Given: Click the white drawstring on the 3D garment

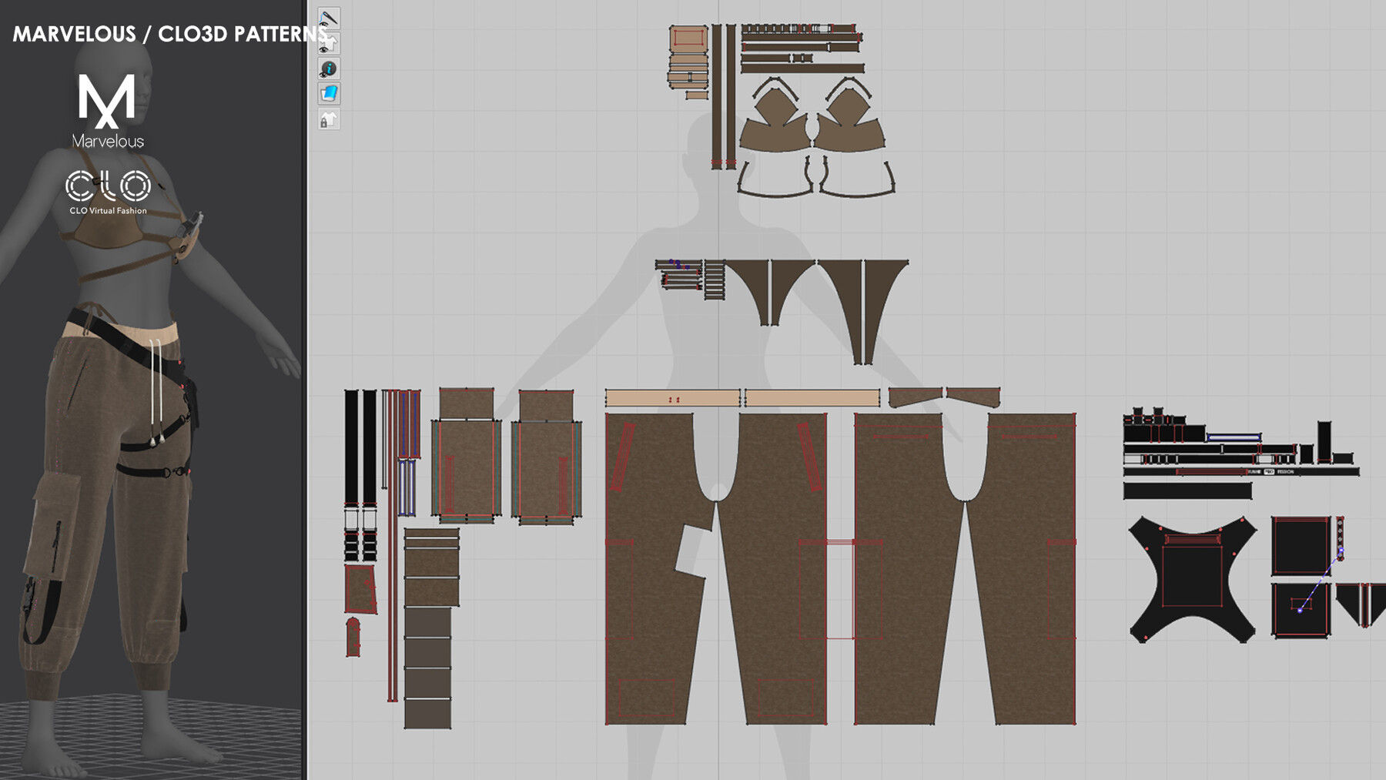Looking at the screenshot, I should point(157,385).
